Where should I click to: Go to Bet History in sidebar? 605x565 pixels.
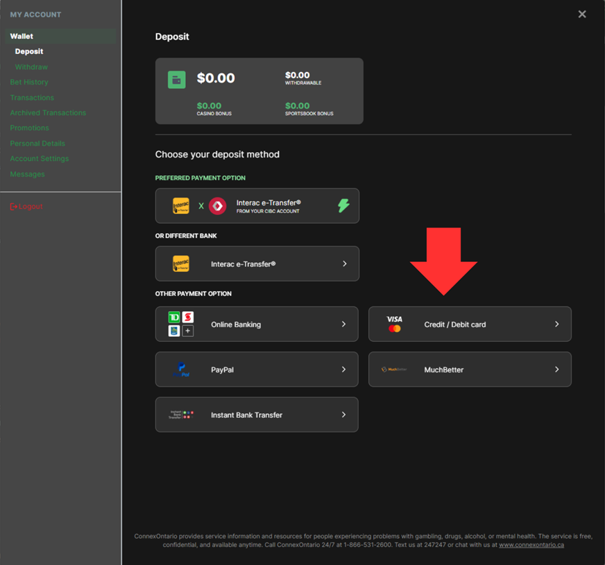[x=29, y=82]
